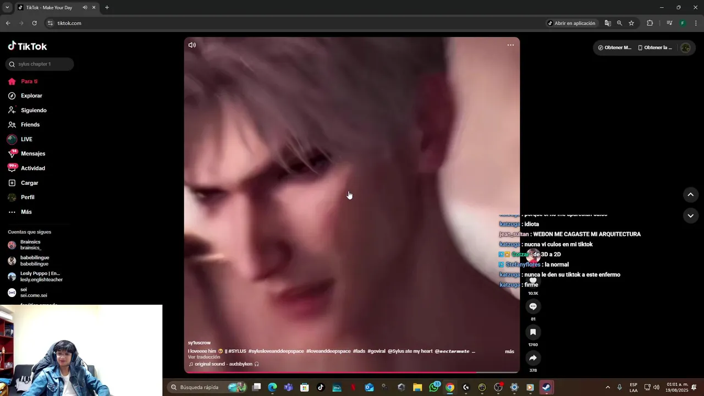
Task: Click the #SYLUS hashtag
Action: click(237, 351)
